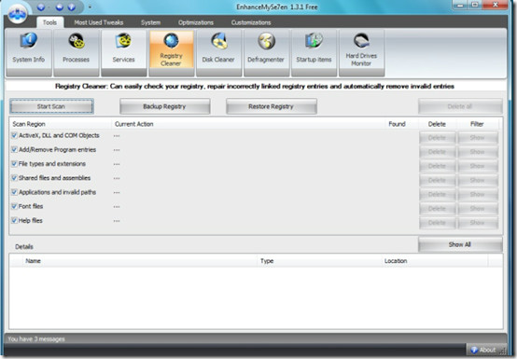
Task: Expand the quick access toolbar dropdown arrow
Action: coord(90,7)
